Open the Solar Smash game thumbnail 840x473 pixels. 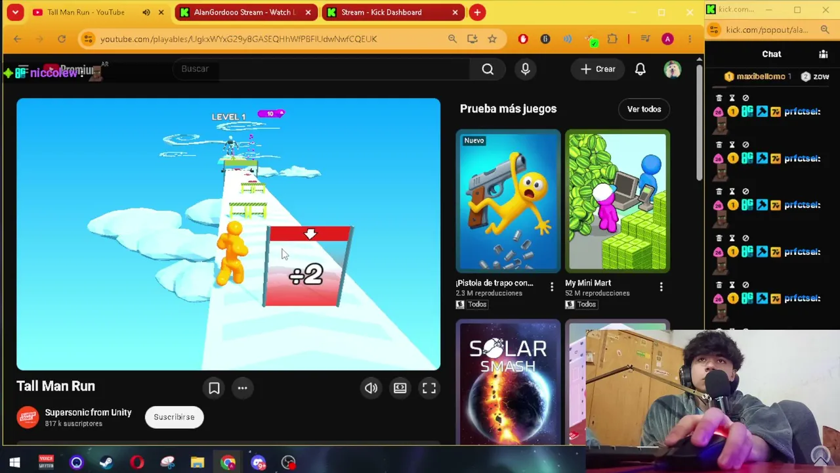pos(509,382)
